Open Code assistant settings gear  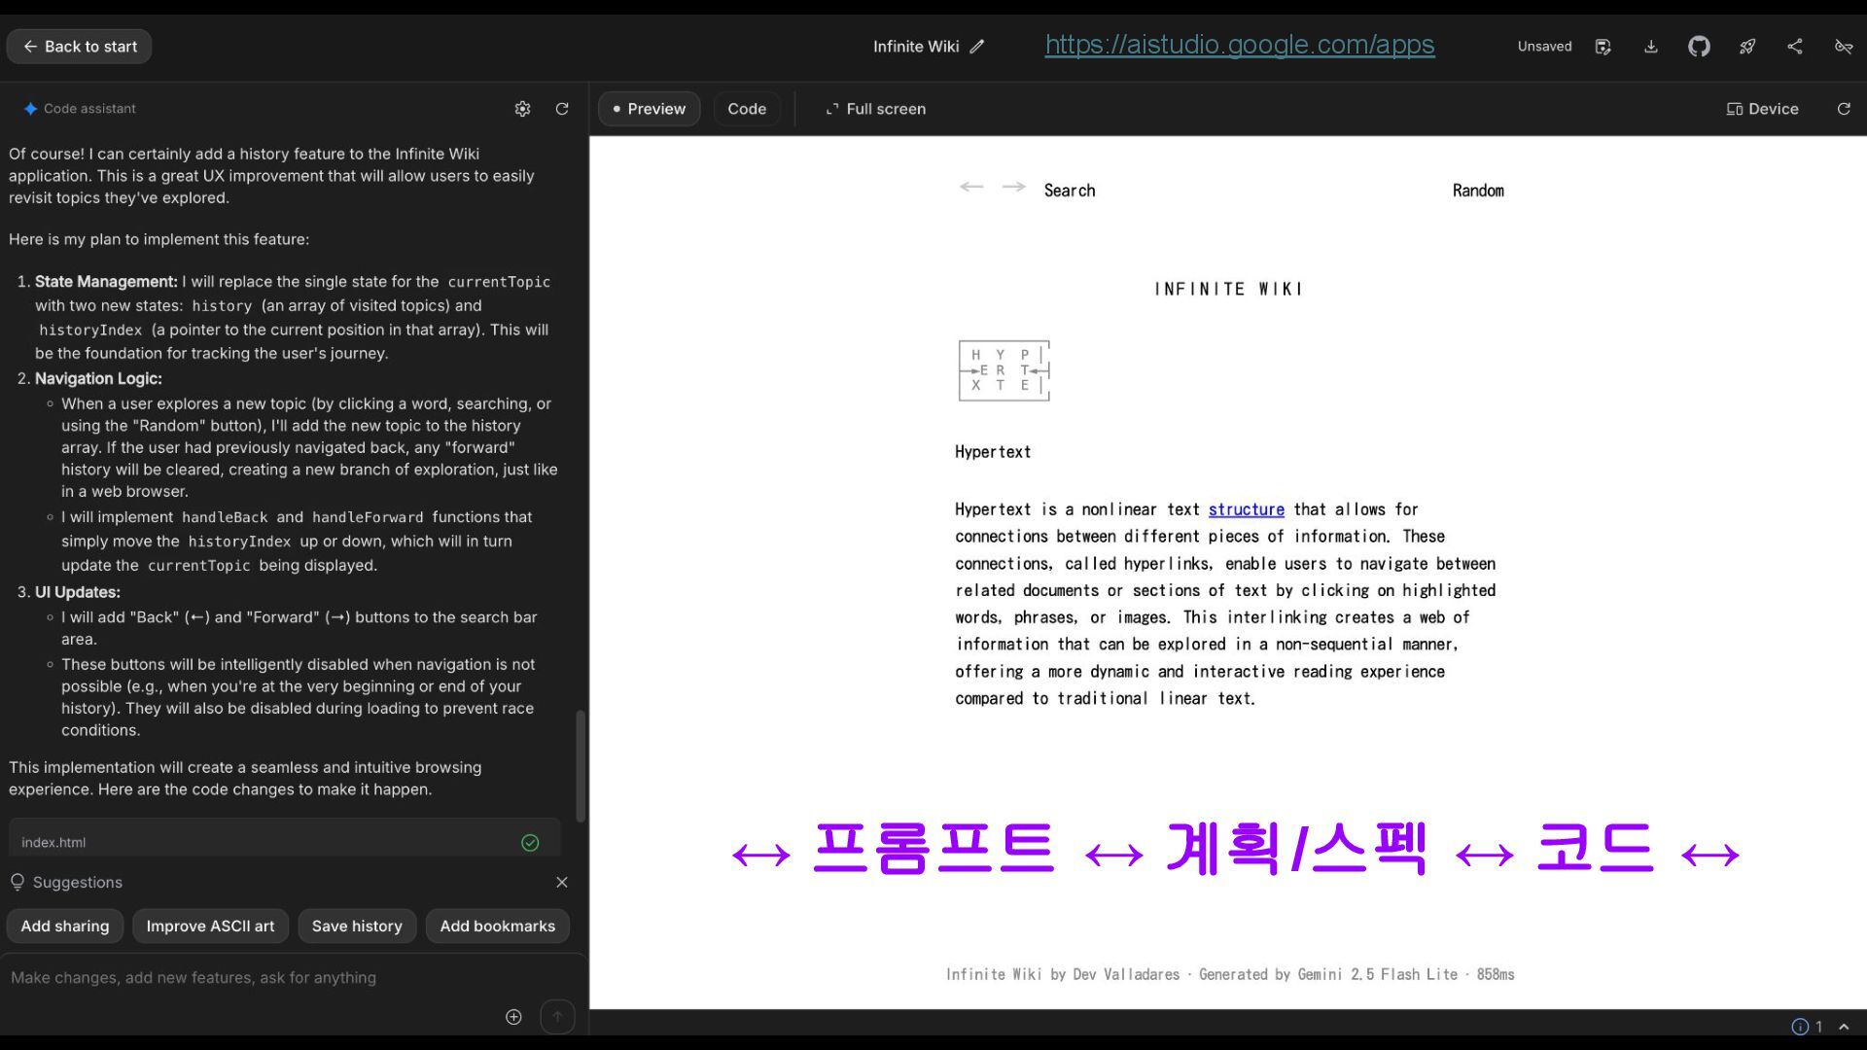point(522,109)
